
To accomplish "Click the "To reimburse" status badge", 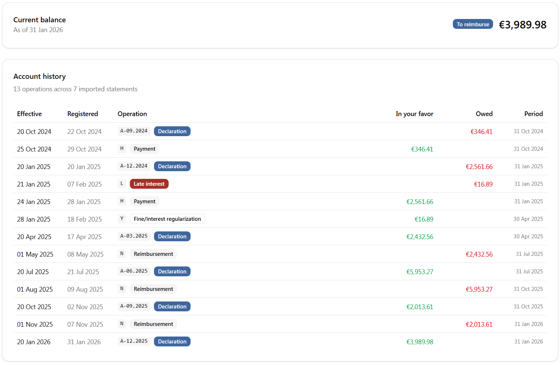I will 473,24.
